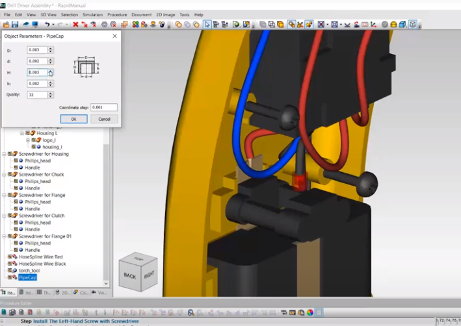
Task: Click the lowercase h: value field
Action: [37, 84]
